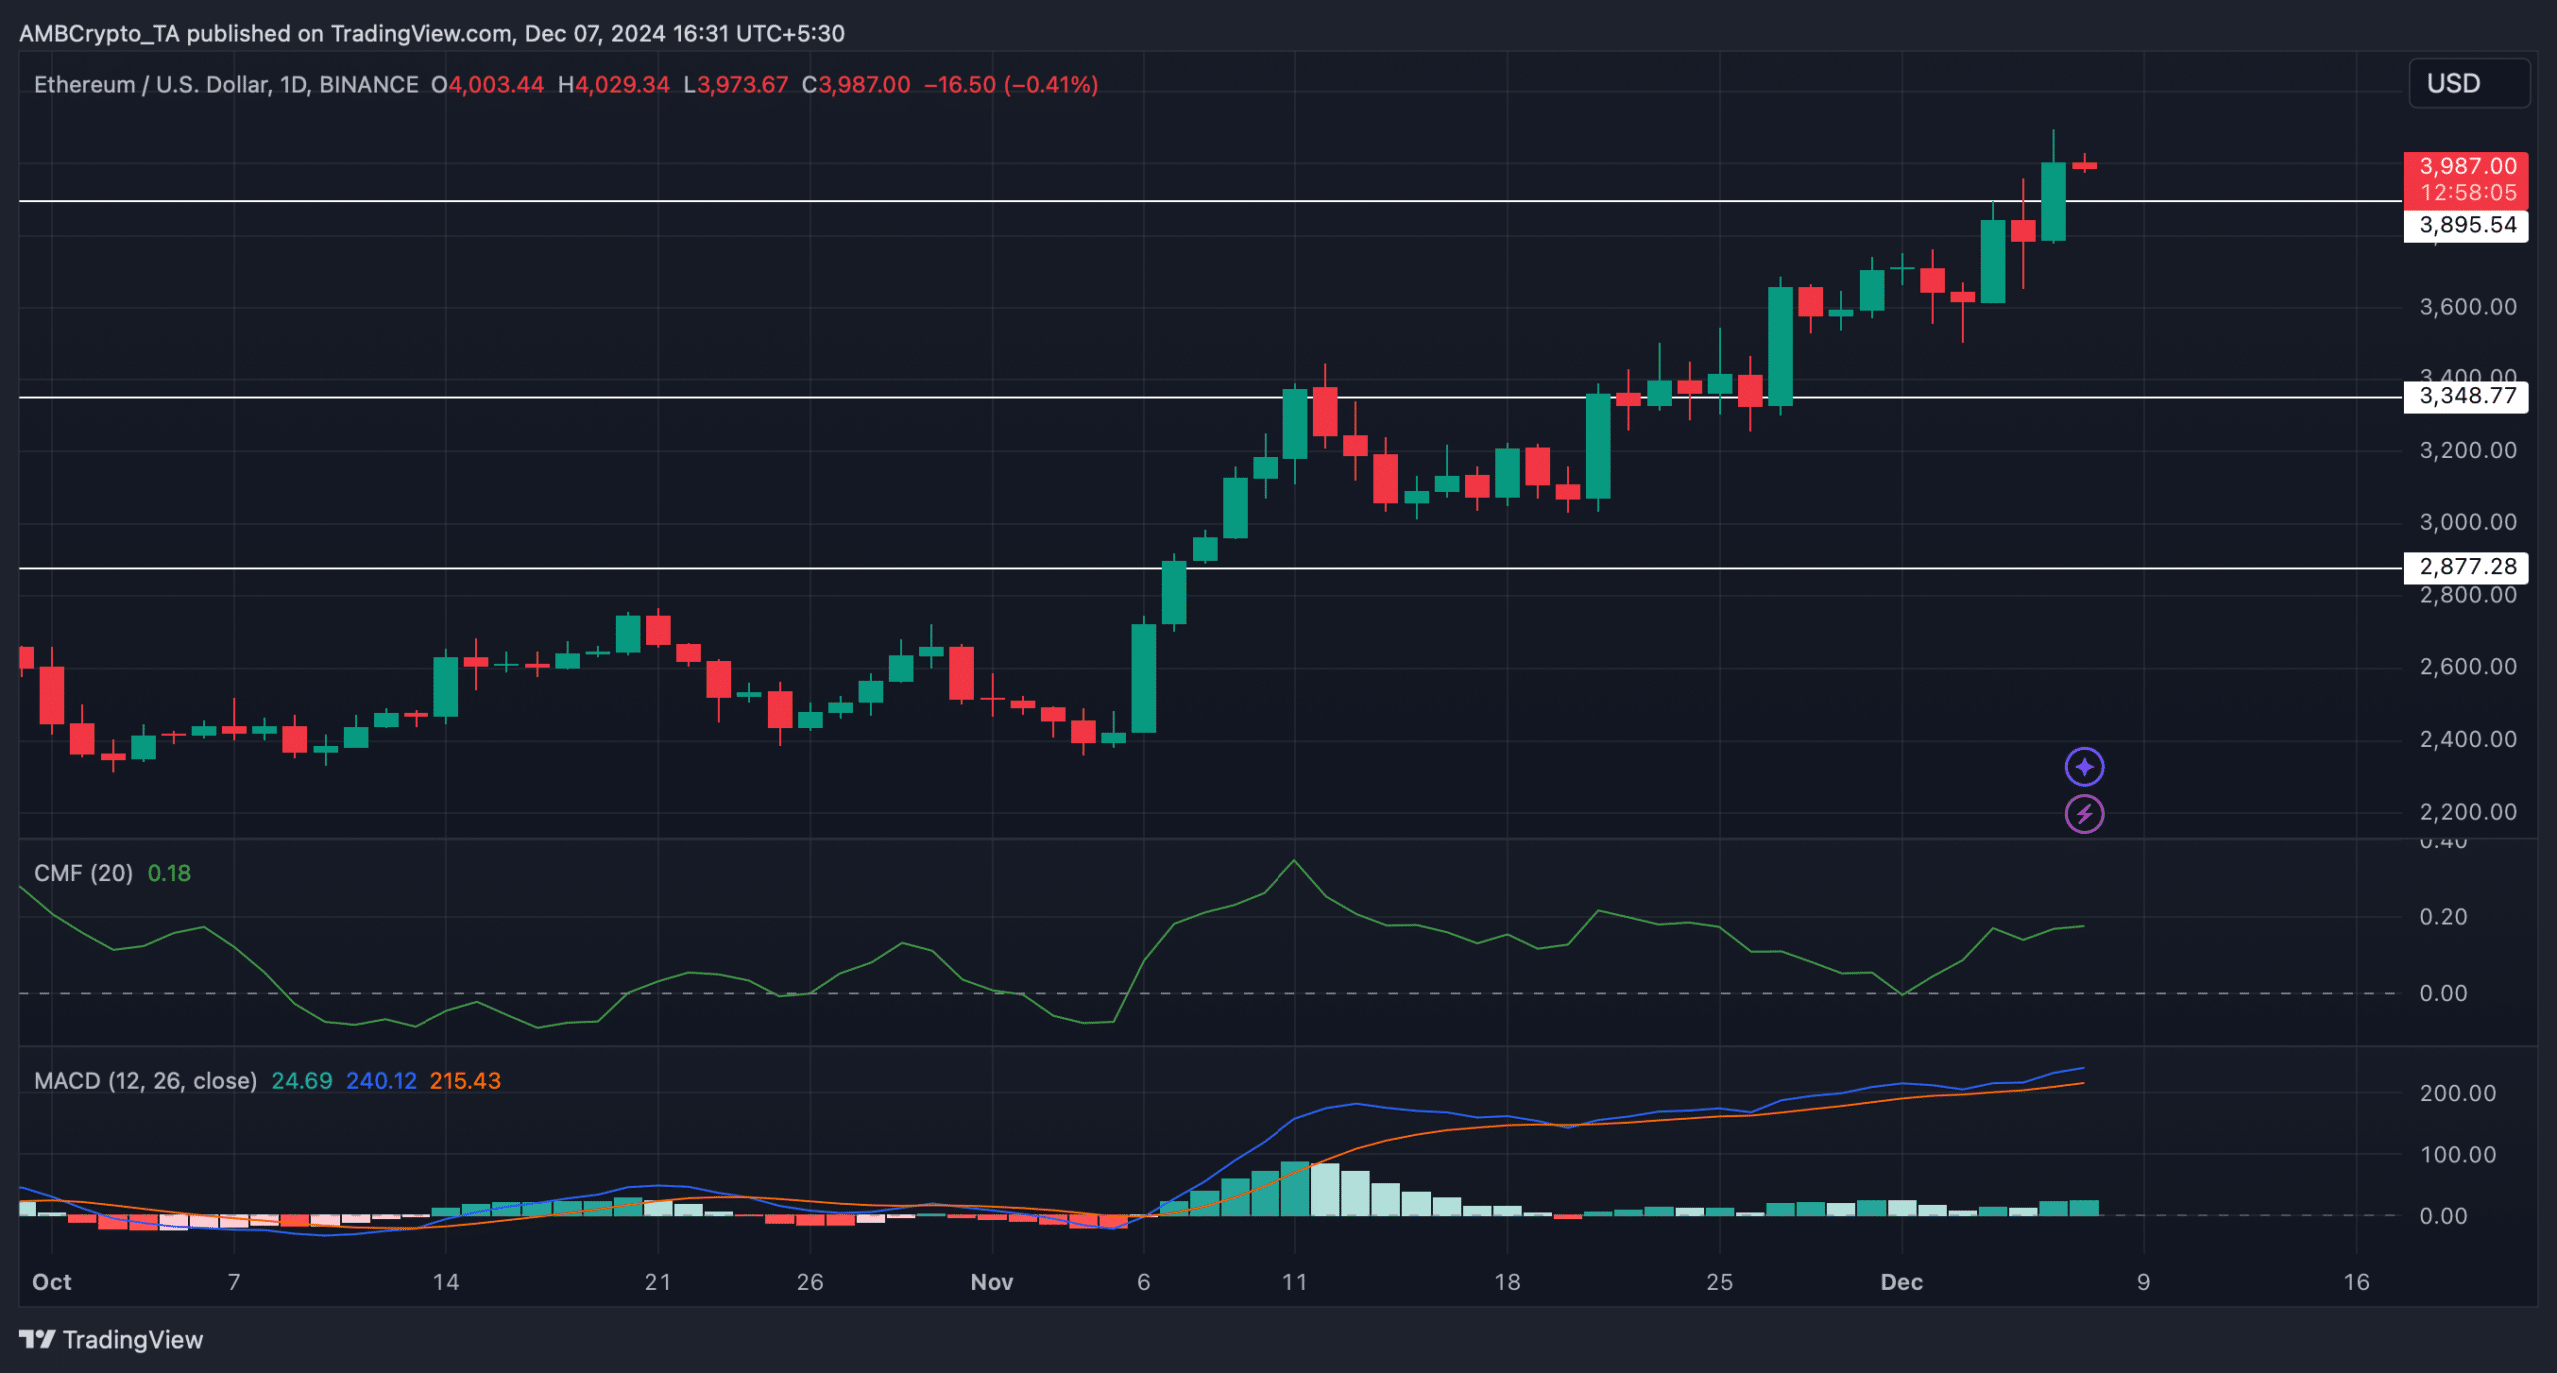2557x1373 pixels.
Task: Click the CMF (20) indicator title
Action: click(x=83, y=873)
